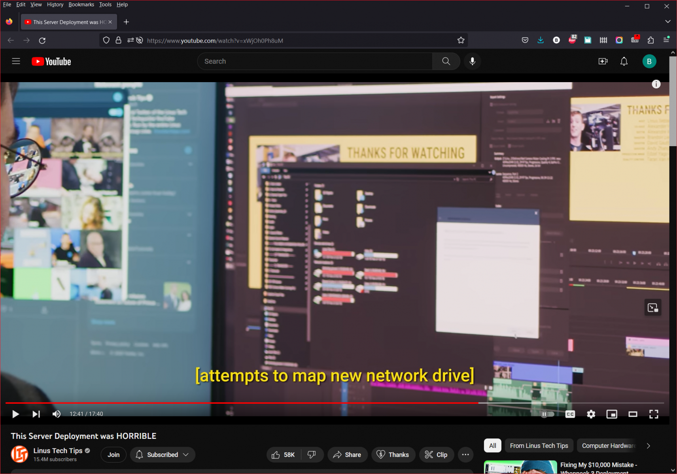Focus the YouTube search box
The width and height of the screenshot is (677, 474).
click(x=315, y=61)
